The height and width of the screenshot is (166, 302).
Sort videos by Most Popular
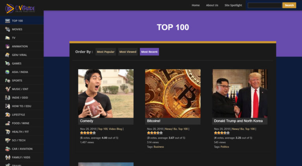pyautogui.click(x=105, y=52)
